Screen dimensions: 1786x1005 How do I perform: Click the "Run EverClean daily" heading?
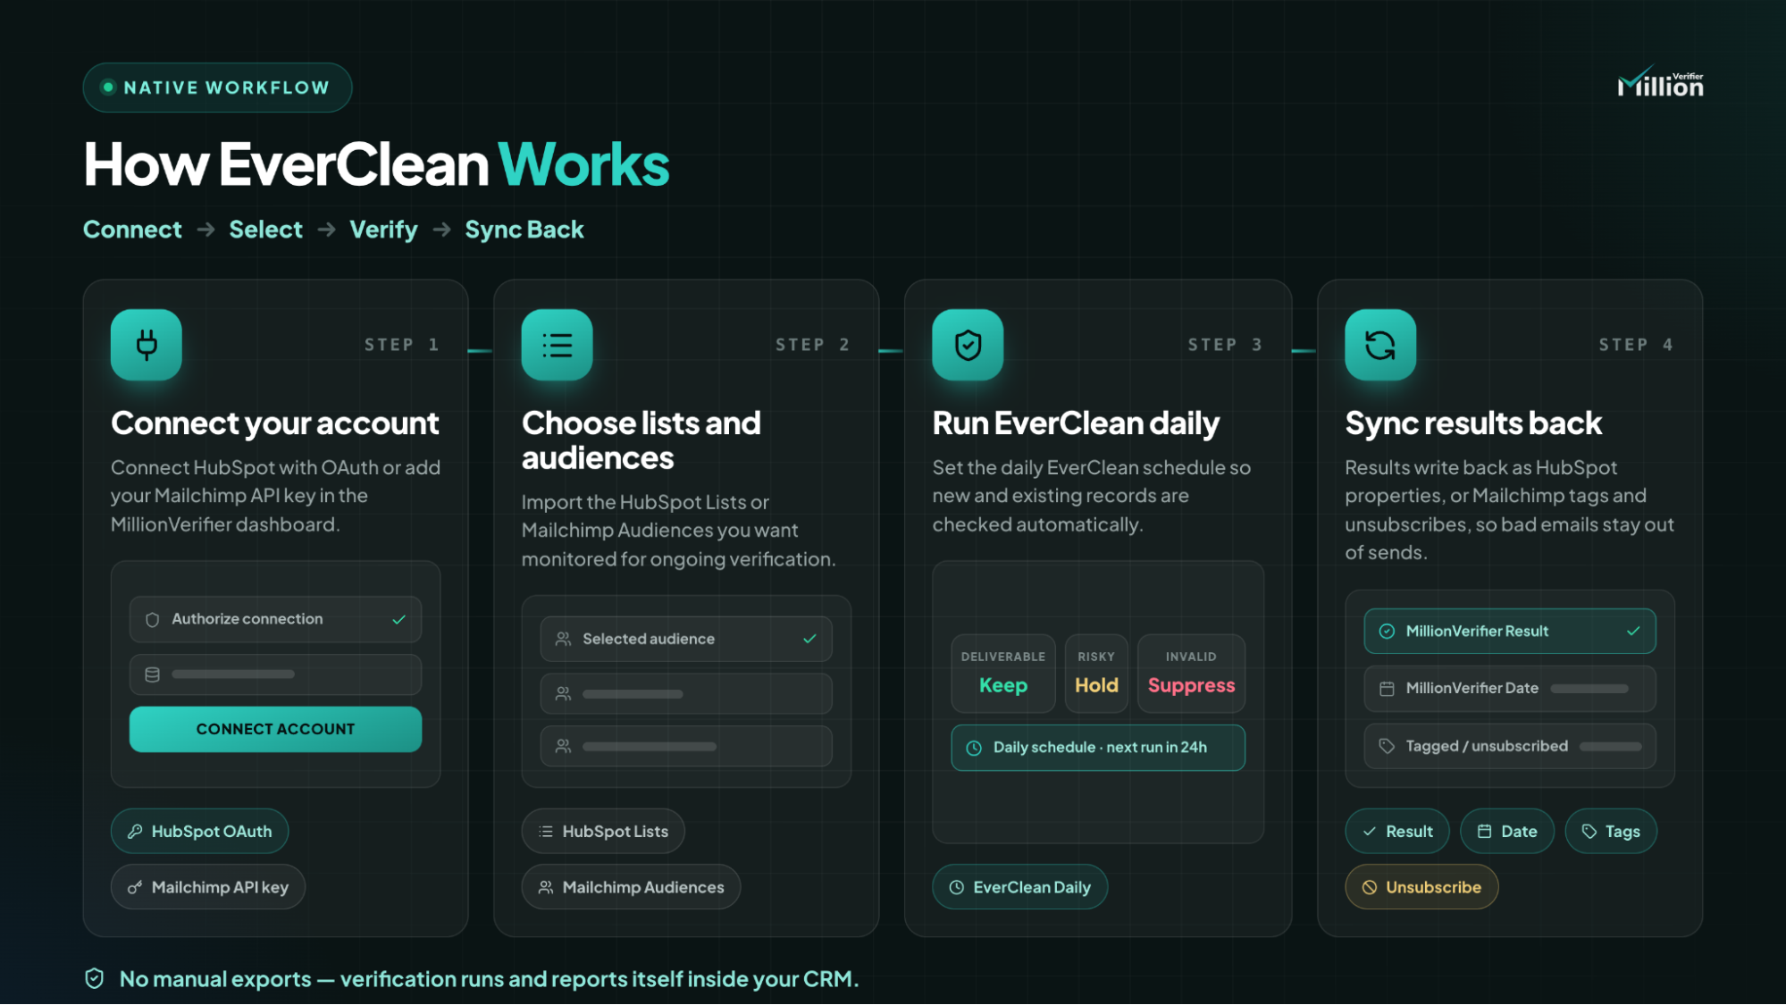(1076, 423)
